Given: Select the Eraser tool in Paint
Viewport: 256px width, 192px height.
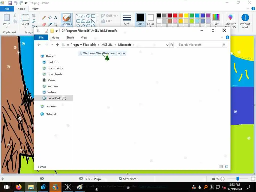Looking at the screenshot, I should 44,24.
